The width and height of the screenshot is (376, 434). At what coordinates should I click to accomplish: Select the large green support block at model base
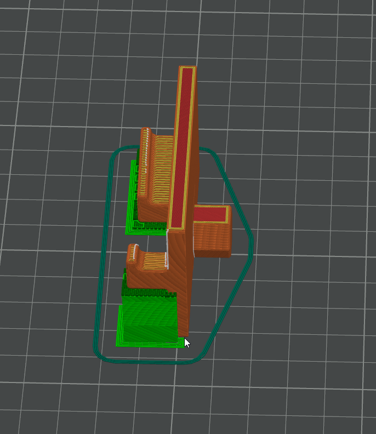[150, 318]
